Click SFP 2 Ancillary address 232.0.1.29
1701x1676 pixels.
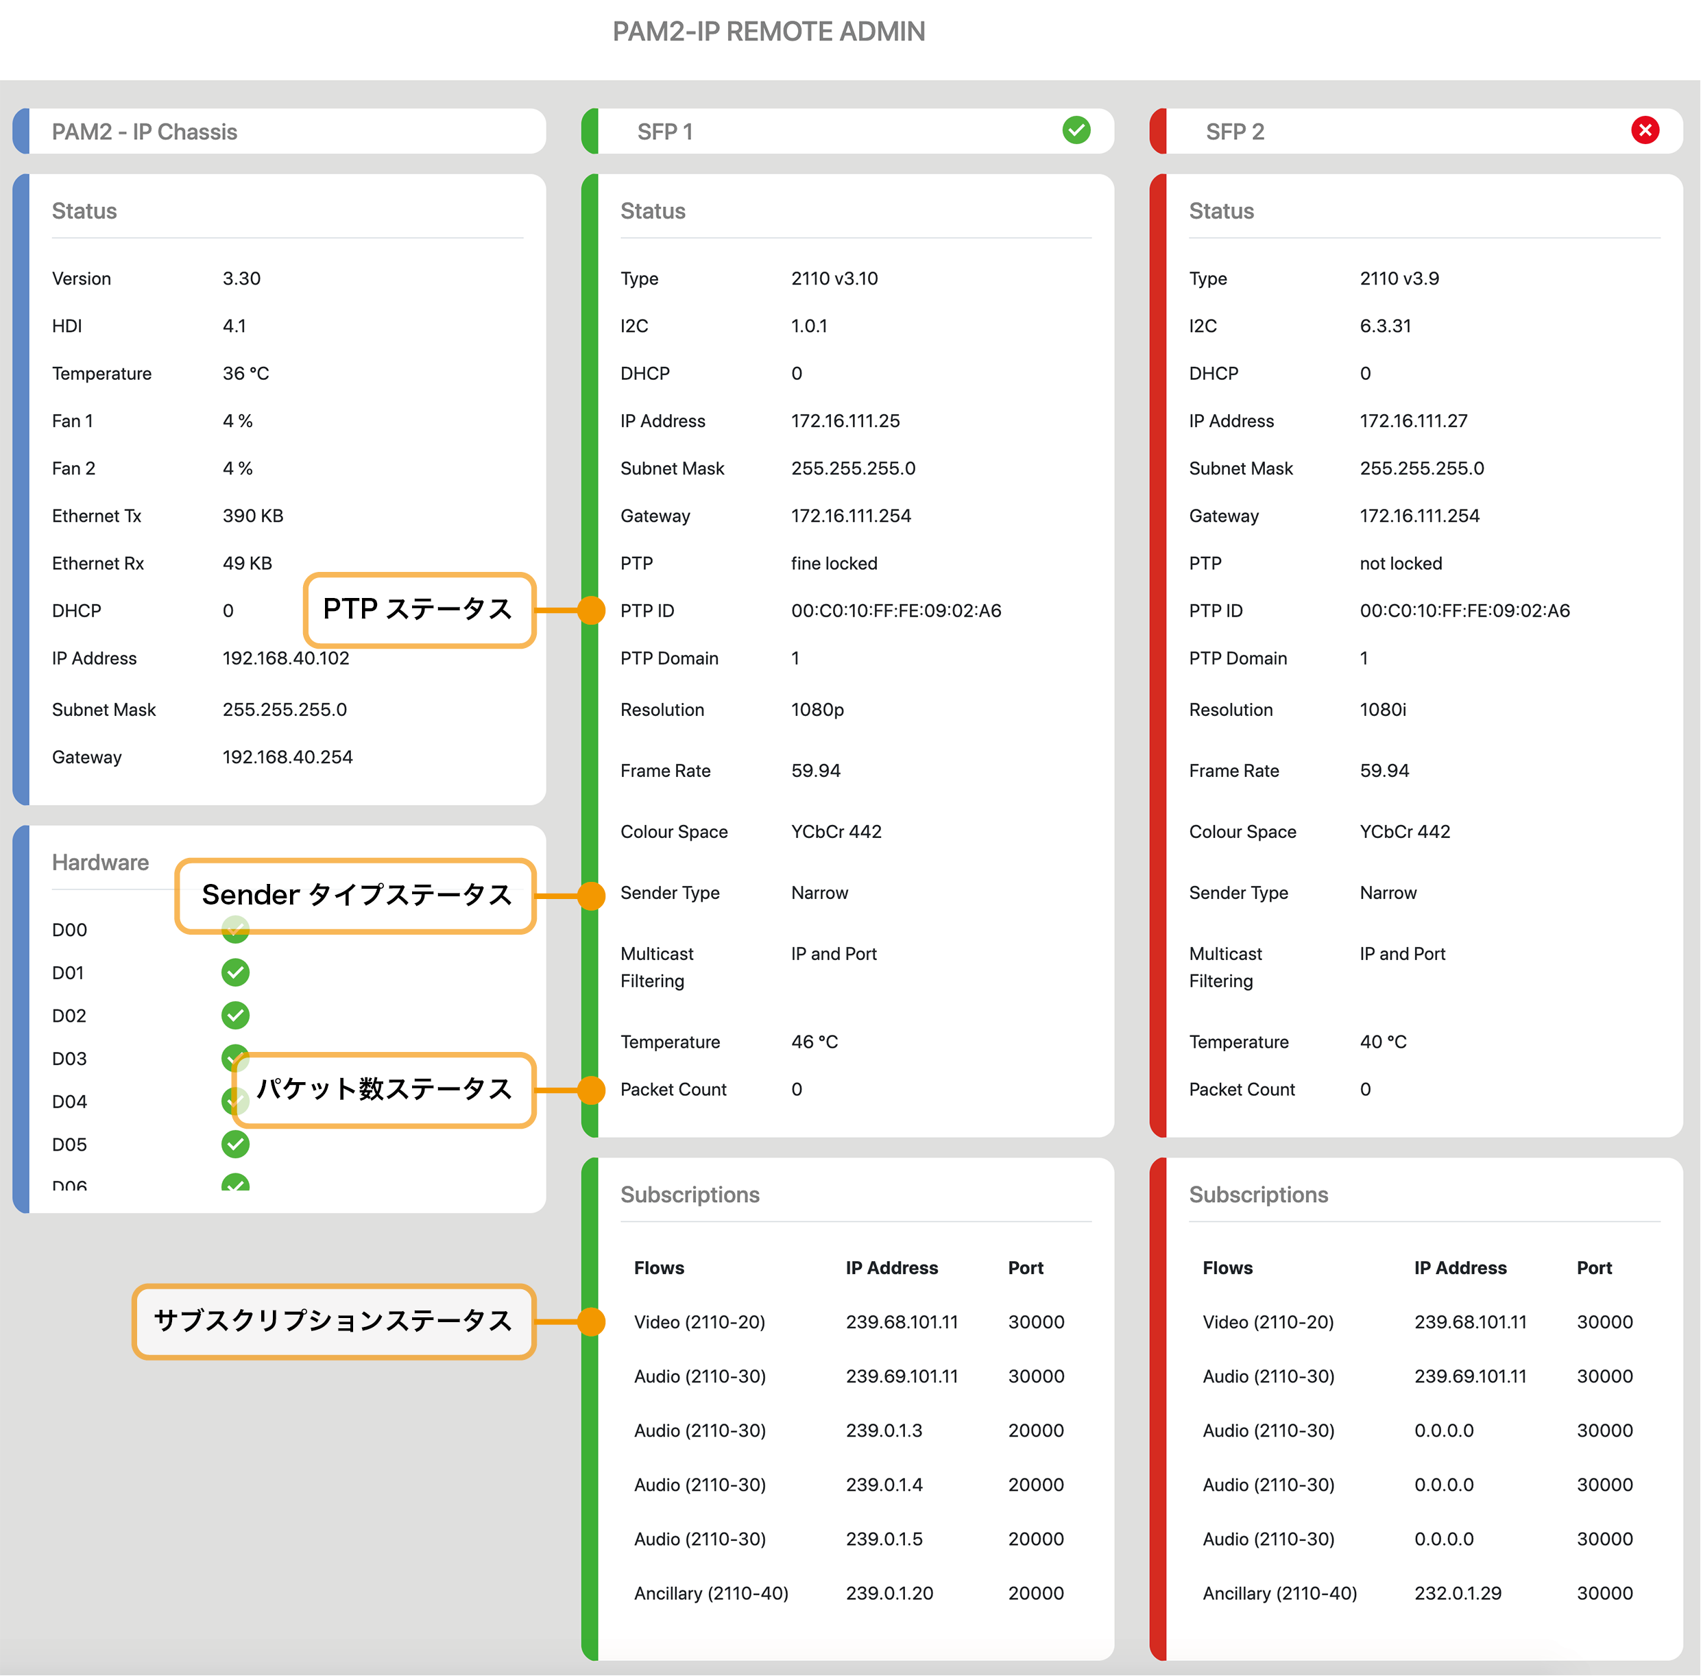click(1457, 1593)
